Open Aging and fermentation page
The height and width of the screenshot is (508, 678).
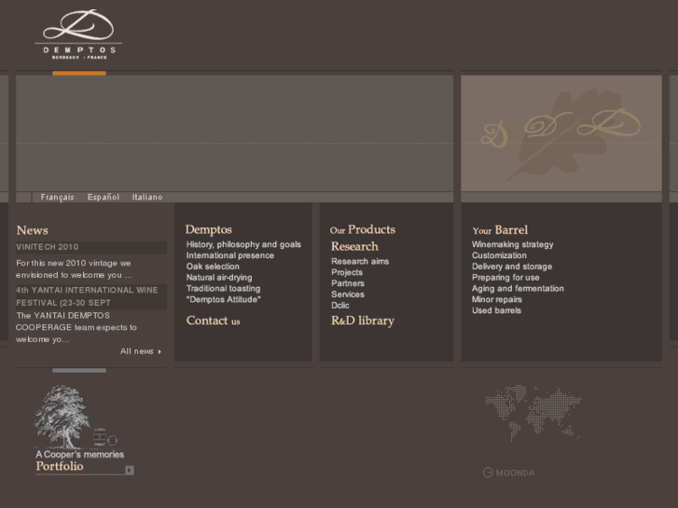pos(518,288)
